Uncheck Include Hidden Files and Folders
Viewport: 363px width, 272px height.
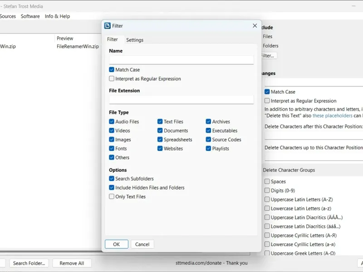point(112,188)
